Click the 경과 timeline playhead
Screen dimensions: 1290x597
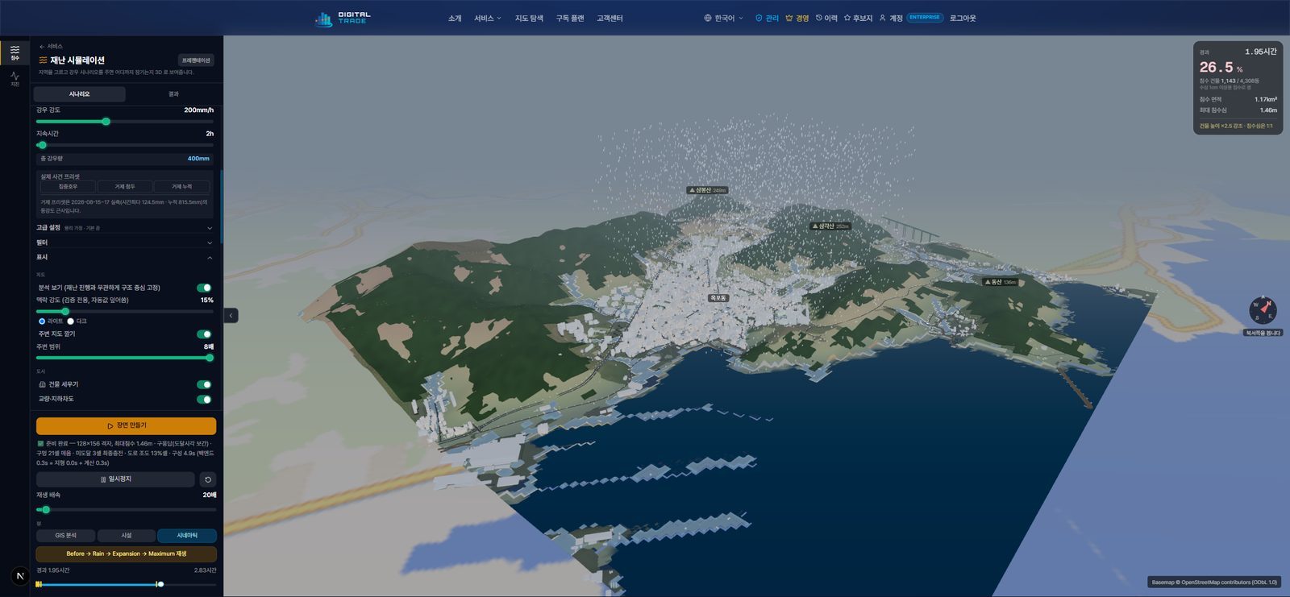click(160, 584)
